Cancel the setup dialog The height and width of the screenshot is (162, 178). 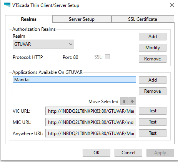pyautogui.click(x=128, y=153)
